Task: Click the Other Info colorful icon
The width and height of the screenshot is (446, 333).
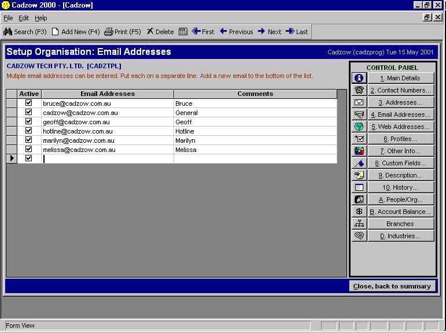Action: 359,151
